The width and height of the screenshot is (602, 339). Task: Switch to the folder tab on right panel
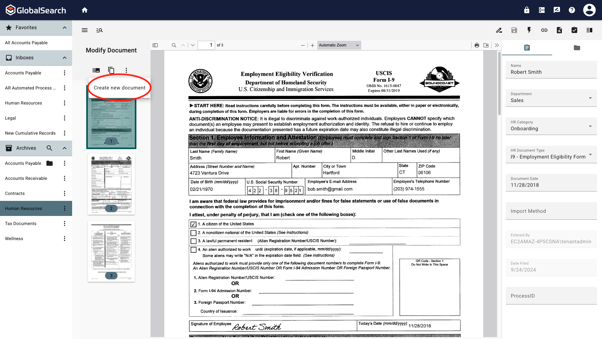577,48
